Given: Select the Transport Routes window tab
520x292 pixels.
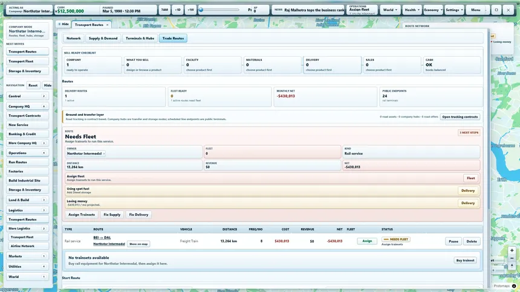Looking at the screenshot, I should 89,25.
